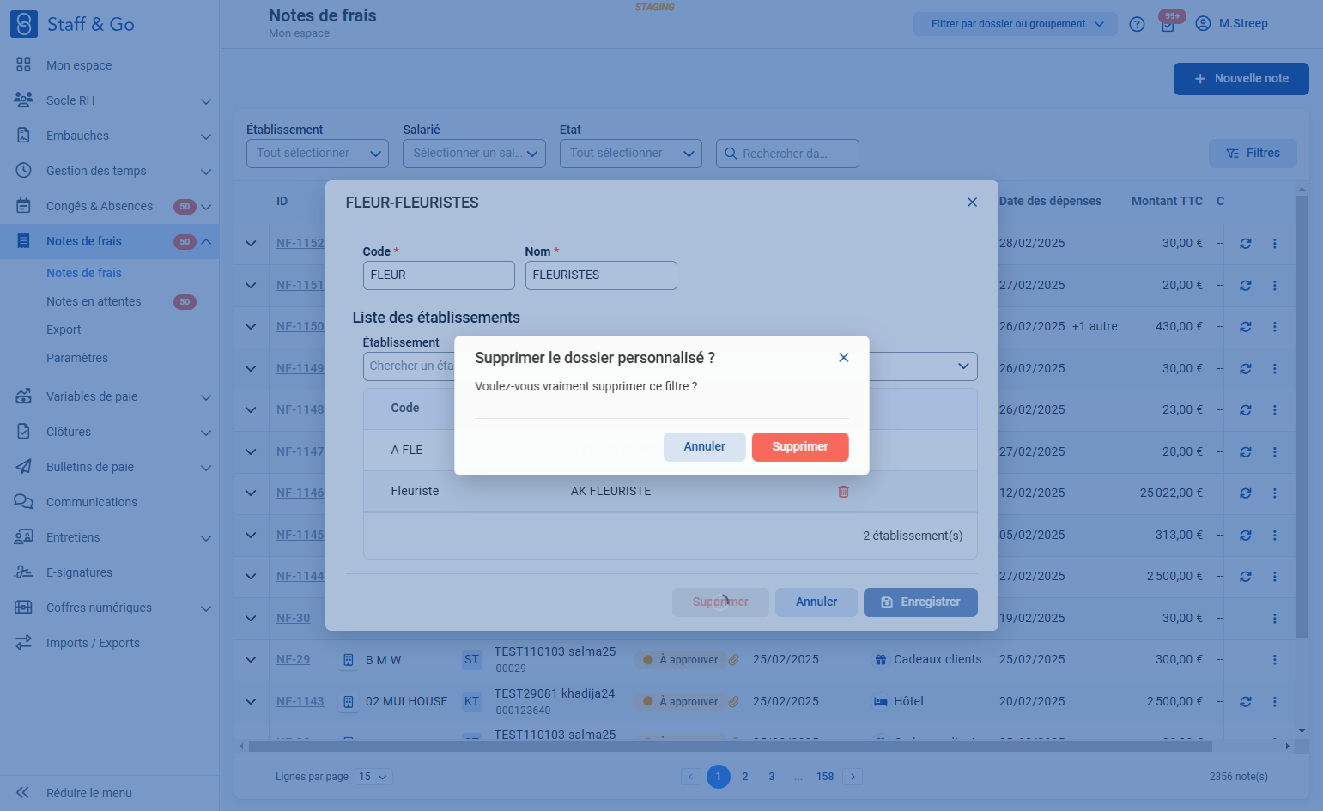1323x811 pixels.
Task: Open the Chercher un établissement dropdown
Action: pyautogui.click(x=670, y=366)
